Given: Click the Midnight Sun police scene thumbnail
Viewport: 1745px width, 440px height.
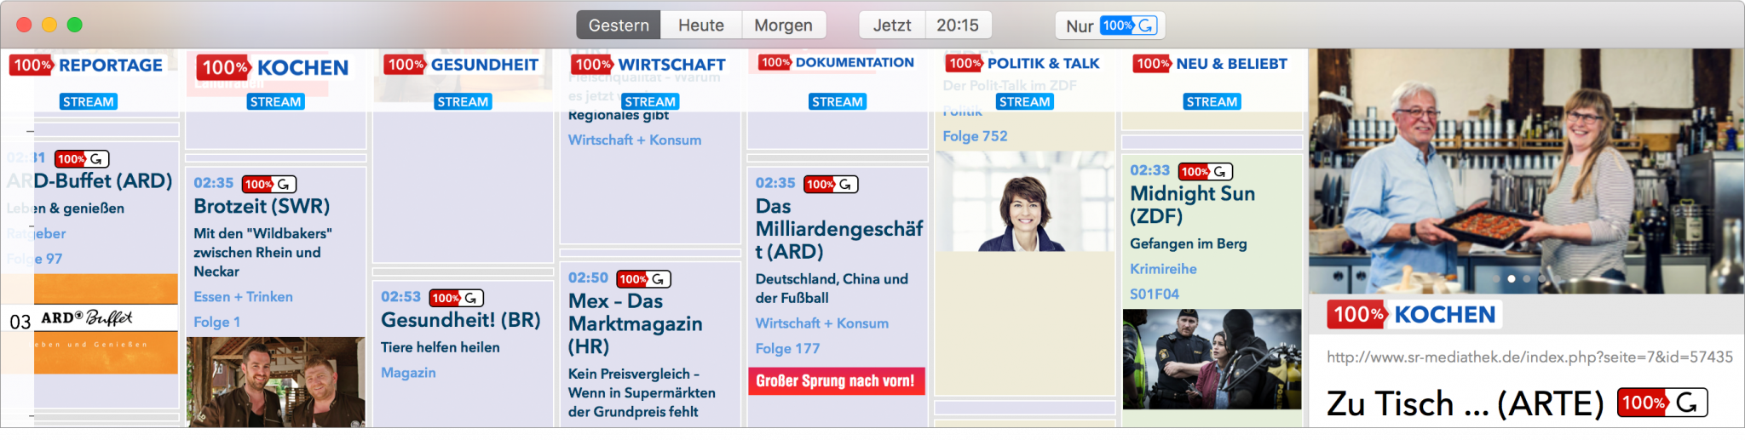Looking at the screenshot, I should [1212, 359].
